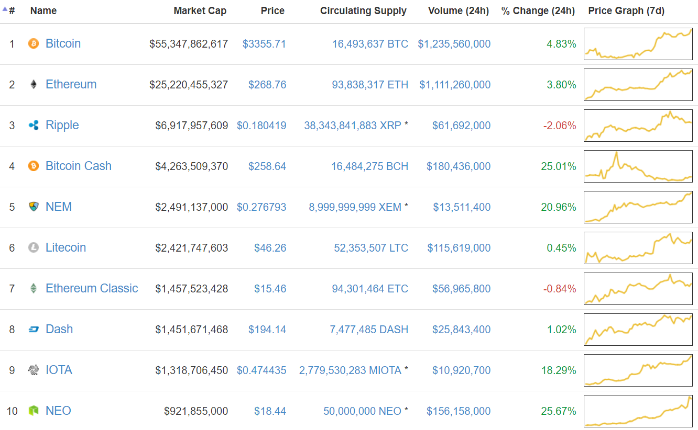
Task: Click the Ethereum diamond logo icon
Action: coord(34,85)
